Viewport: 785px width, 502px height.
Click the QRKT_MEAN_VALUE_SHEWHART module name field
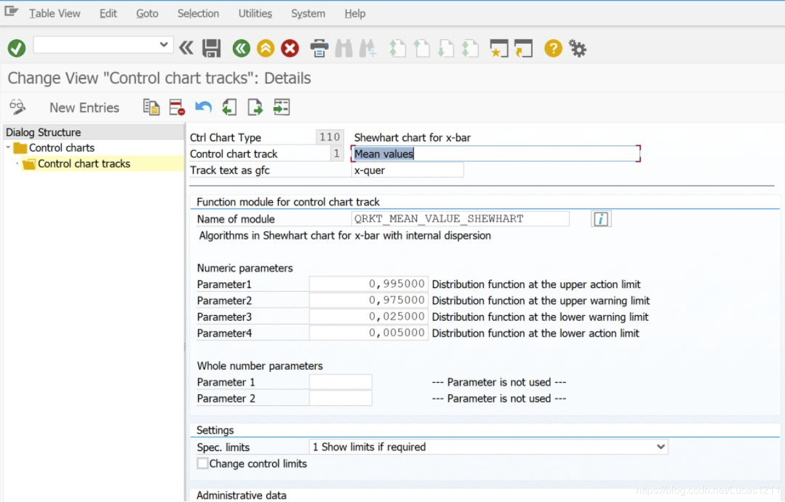point(461,218)
